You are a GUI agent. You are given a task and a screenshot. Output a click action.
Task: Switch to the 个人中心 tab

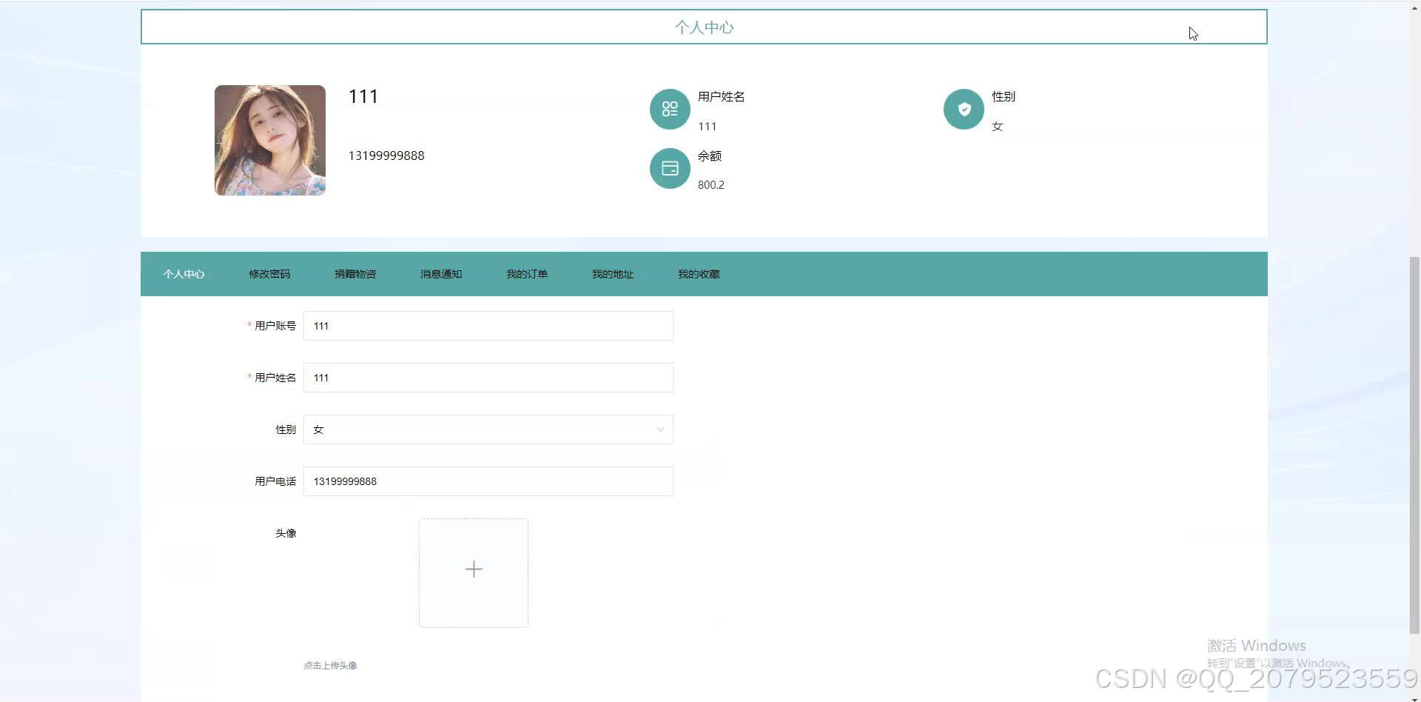184,274
